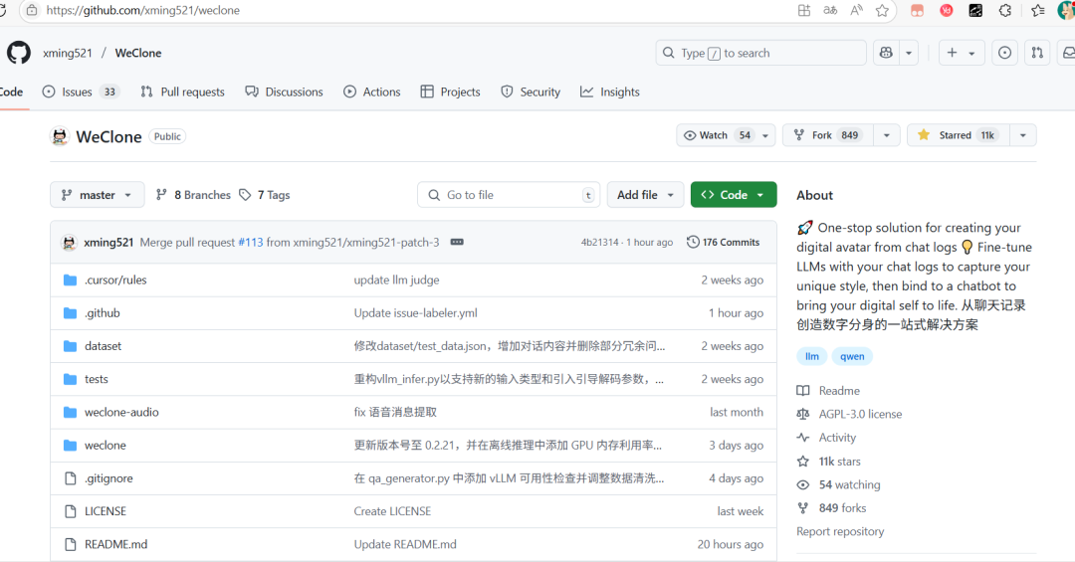This screenshot has width=1075, height=562.
Task: Expand commit message ellipsis button
Action: coord(457,242)
